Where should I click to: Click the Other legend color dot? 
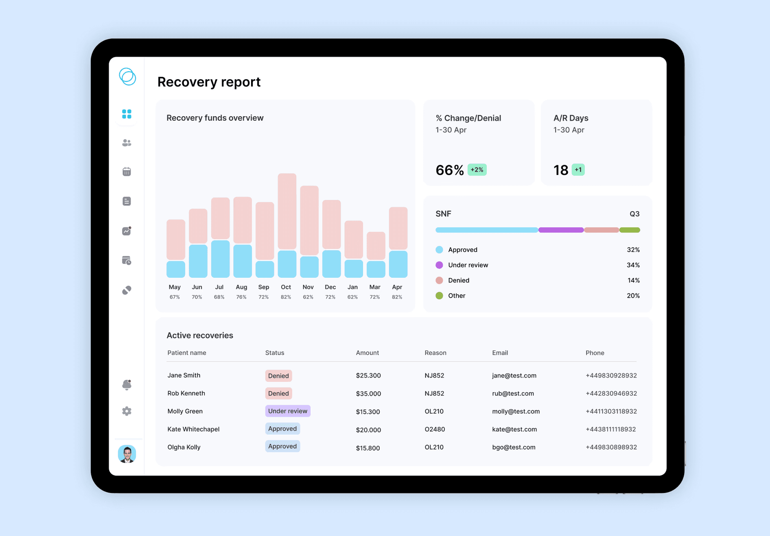pos(439,296)
